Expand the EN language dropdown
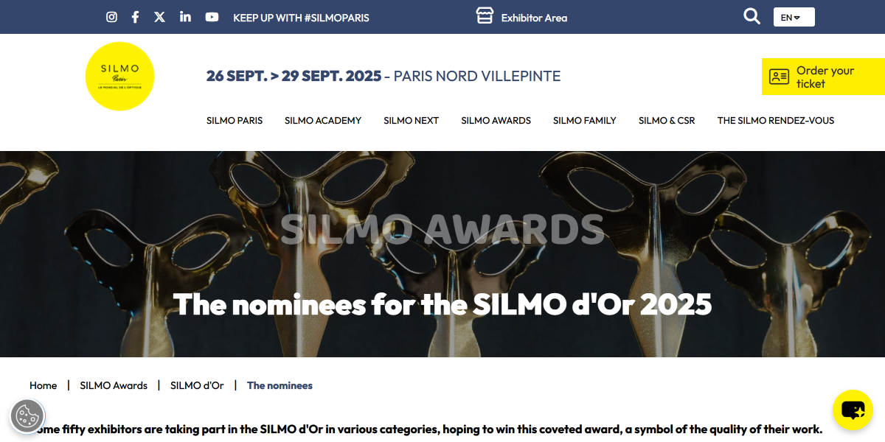Viewport: 885px width, 442px height. click(x=794, y=17)
